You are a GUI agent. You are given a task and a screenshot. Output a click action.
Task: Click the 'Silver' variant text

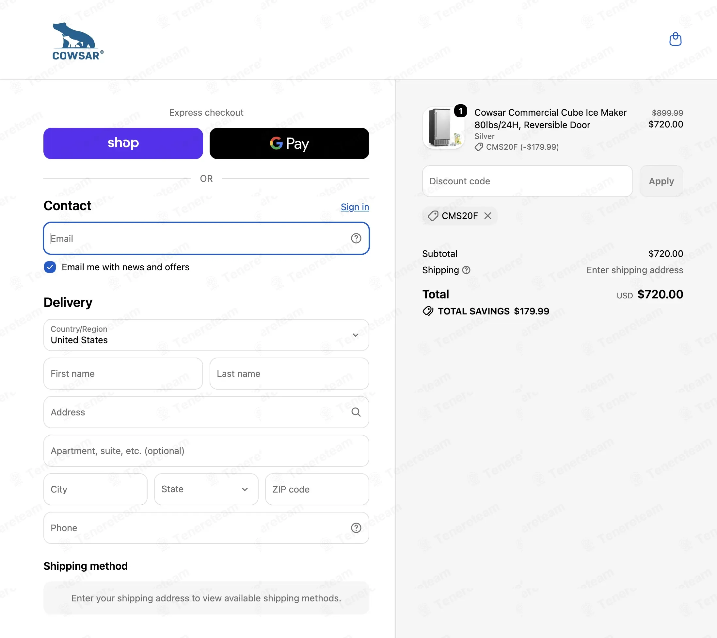484,136
